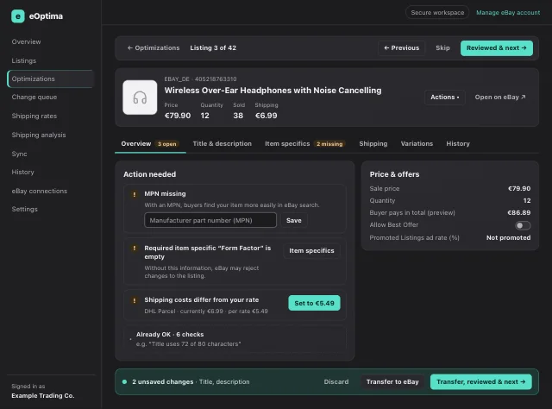The image size is (552, 409).
Task: Switch to the Overview tab
Action: pyautogui.click(x=150, y=144)
